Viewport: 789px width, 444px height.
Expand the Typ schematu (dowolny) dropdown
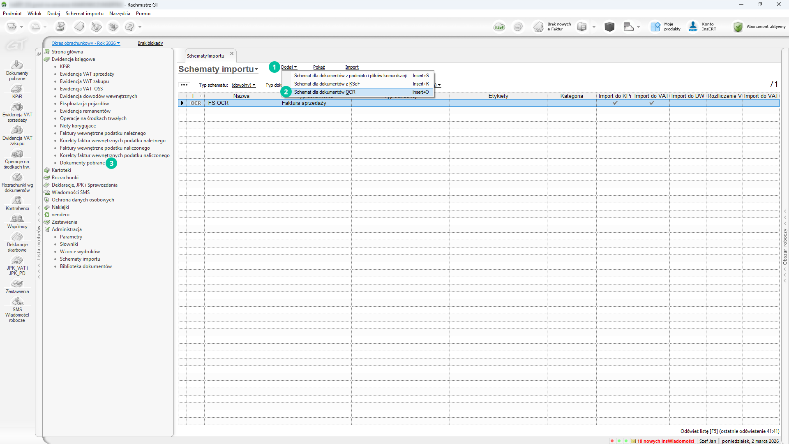pyautogui.click(x=243, y=85)
